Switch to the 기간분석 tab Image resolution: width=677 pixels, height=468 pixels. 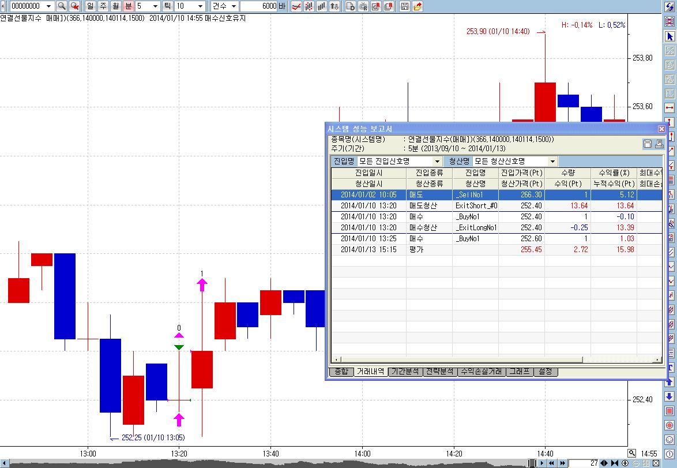pos(404,372)
